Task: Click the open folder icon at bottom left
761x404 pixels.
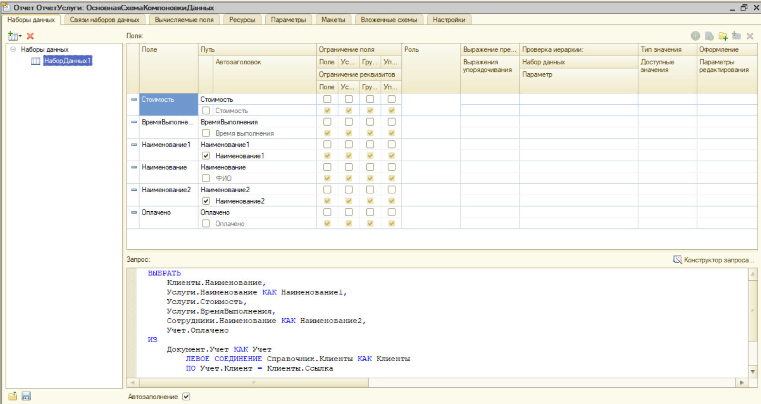Action: 13,396
